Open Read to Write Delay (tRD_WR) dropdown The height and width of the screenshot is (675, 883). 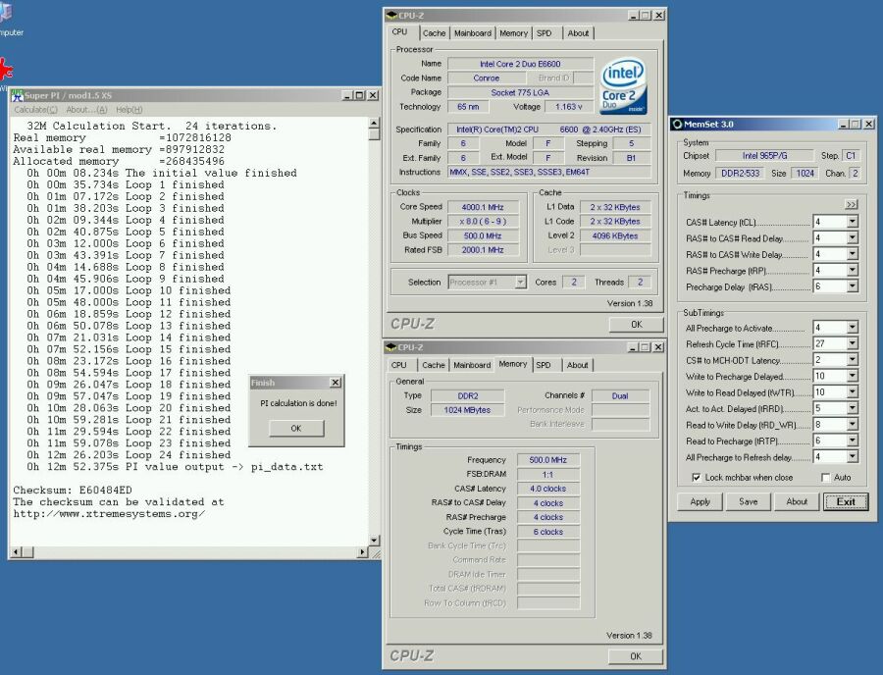[852, 425]
